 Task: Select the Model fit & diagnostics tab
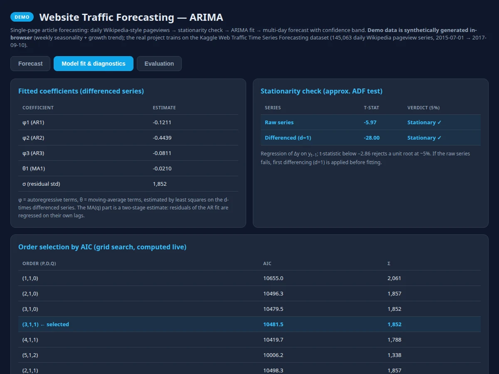[x=94, y=64]
